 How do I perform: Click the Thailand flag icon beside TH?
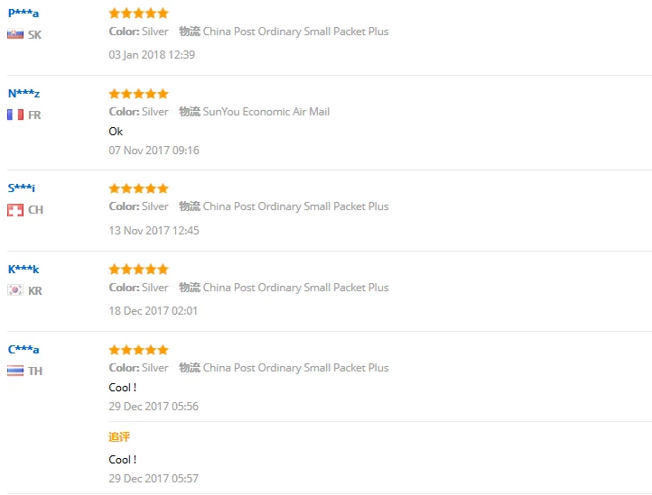(x=15, y=371)
